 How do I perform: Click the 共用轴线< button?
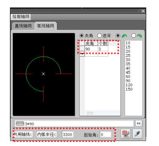(x=23, y=134)
